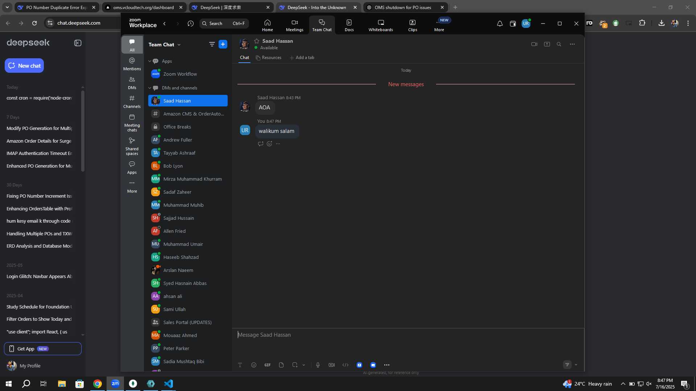Open Meeting chats in sidebar
The image size is (696, 391).
pyautogui.click(x=132, y=123)
